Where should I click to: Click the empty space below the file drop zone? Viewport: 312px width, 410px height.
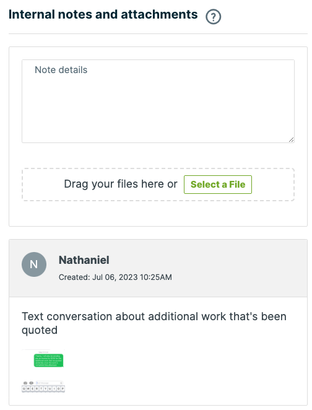click(x=158, y=213)
